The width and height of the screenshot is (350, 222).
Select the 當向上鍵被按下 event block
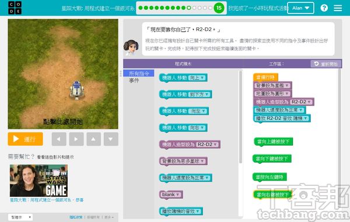pyautogui.click(x=273, y=142)
